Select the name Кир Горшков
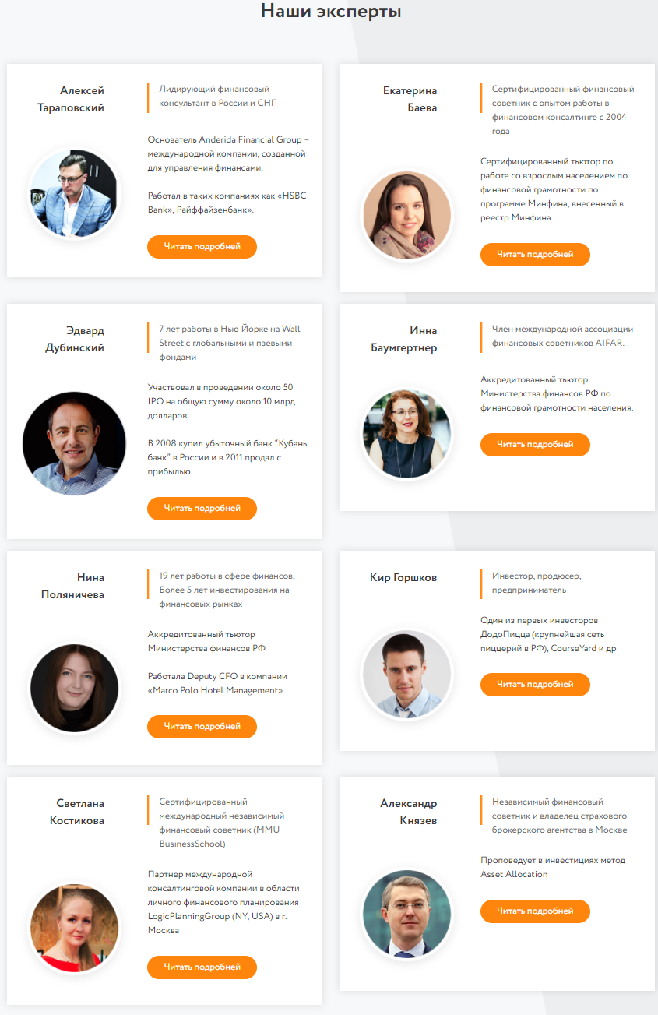This screenshot has width=658, height=1015. click(403, 577)
